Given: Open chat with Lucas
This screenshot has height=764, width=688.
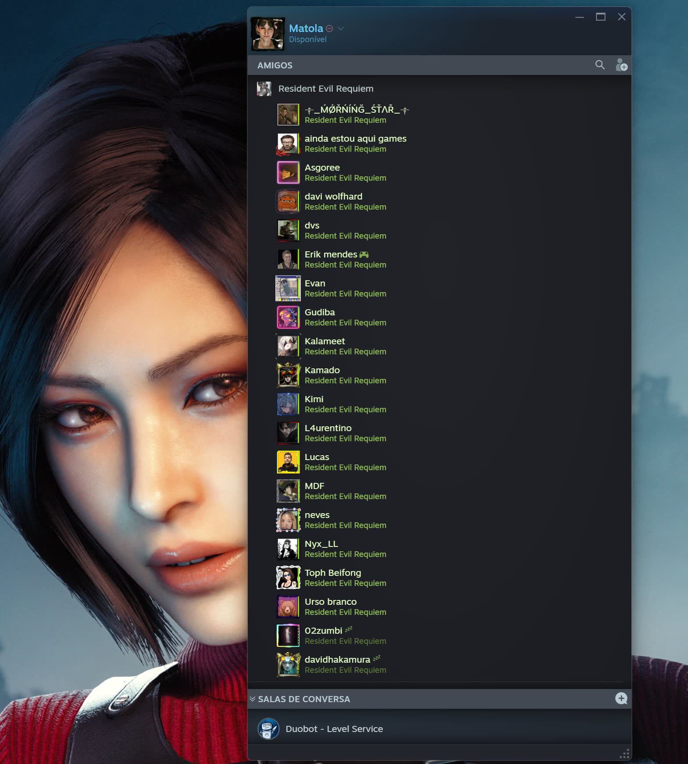Looking at the screenshot, I should [439, 462].
